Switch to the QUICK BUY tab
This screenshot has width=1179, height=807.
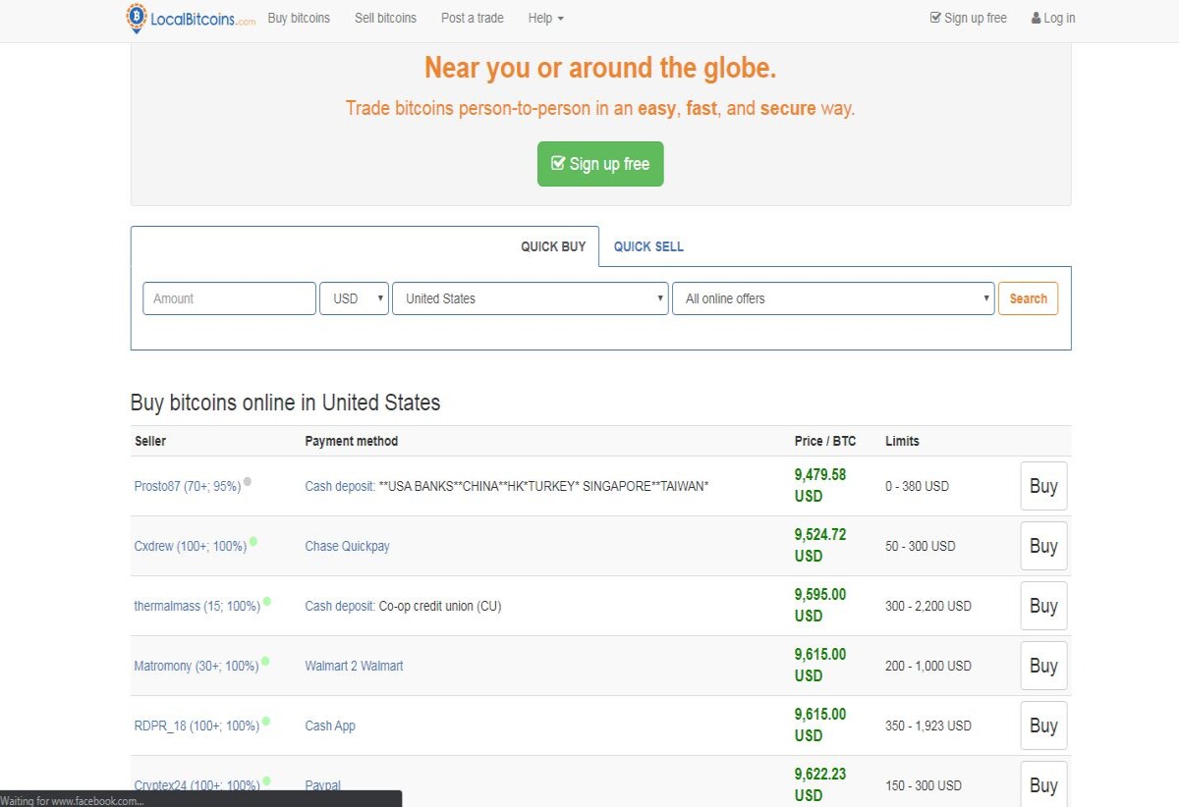tap(553, 246)
